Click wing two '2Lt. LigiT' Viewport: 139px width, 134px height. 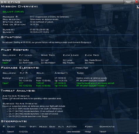(x=45, y=60)
